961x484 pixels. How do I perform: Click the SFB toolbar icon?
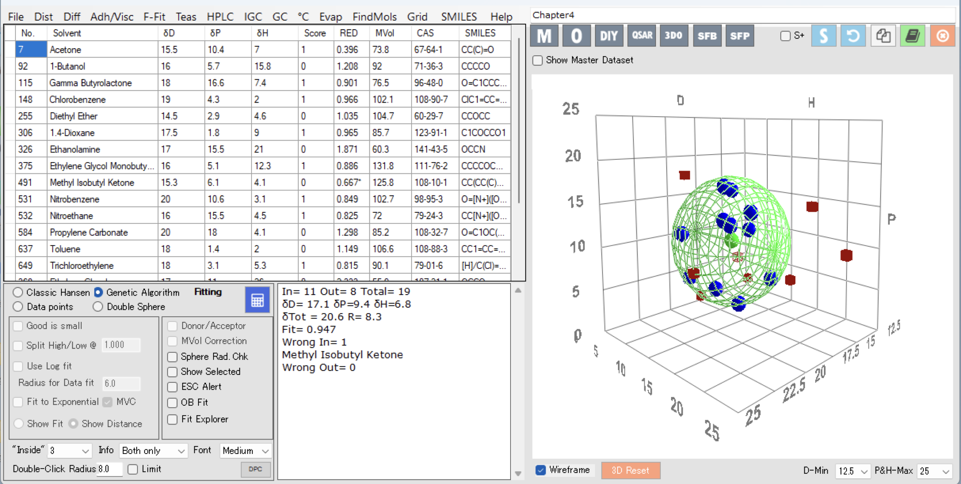(707, 36)
